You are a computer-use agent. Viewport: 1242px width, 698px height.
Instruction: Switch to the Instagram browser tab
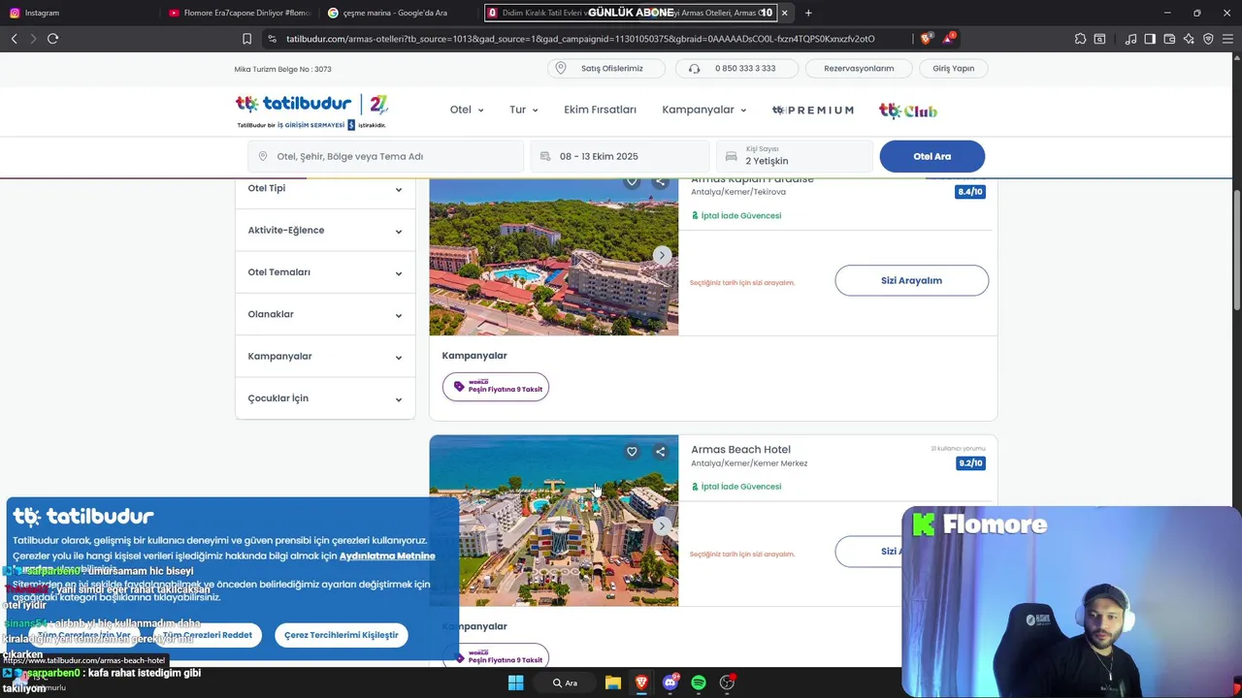tap(78, 13)
